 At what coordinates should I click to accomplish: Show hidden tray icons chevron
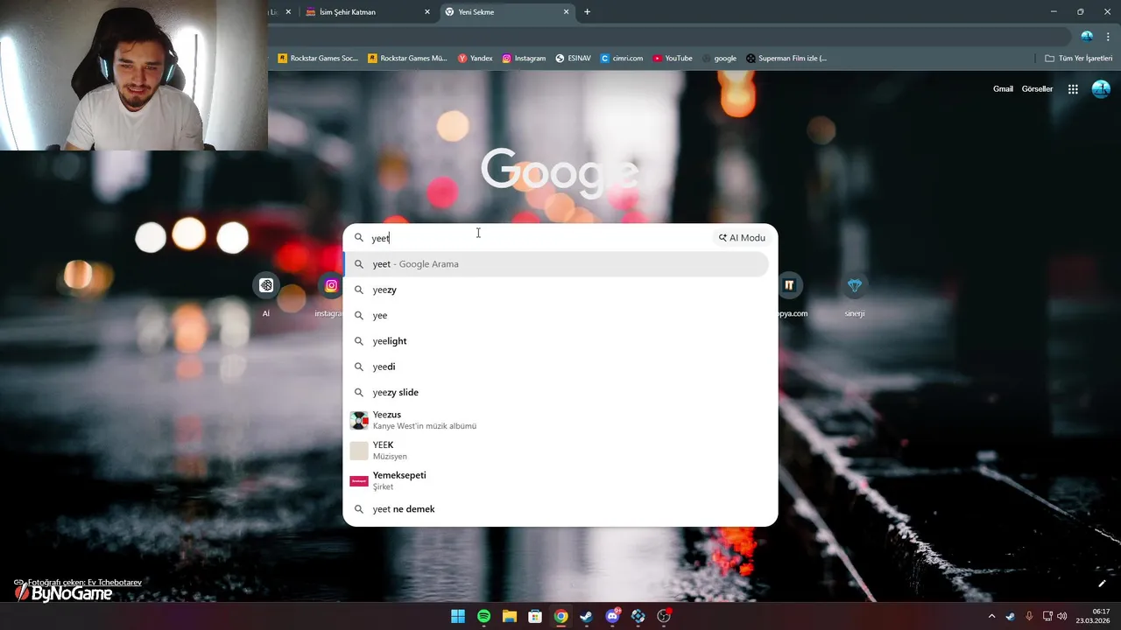pos(991,616)
